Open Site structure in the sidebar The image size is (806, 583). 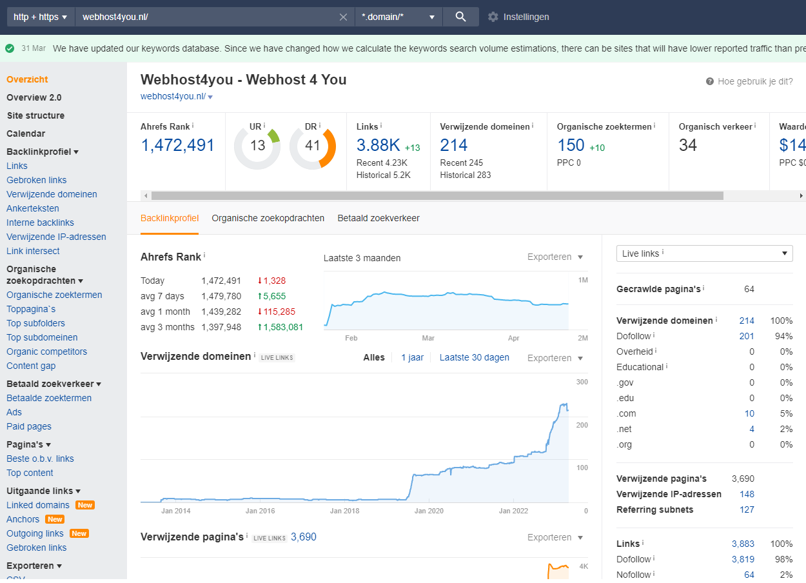(x=35, y=115)
